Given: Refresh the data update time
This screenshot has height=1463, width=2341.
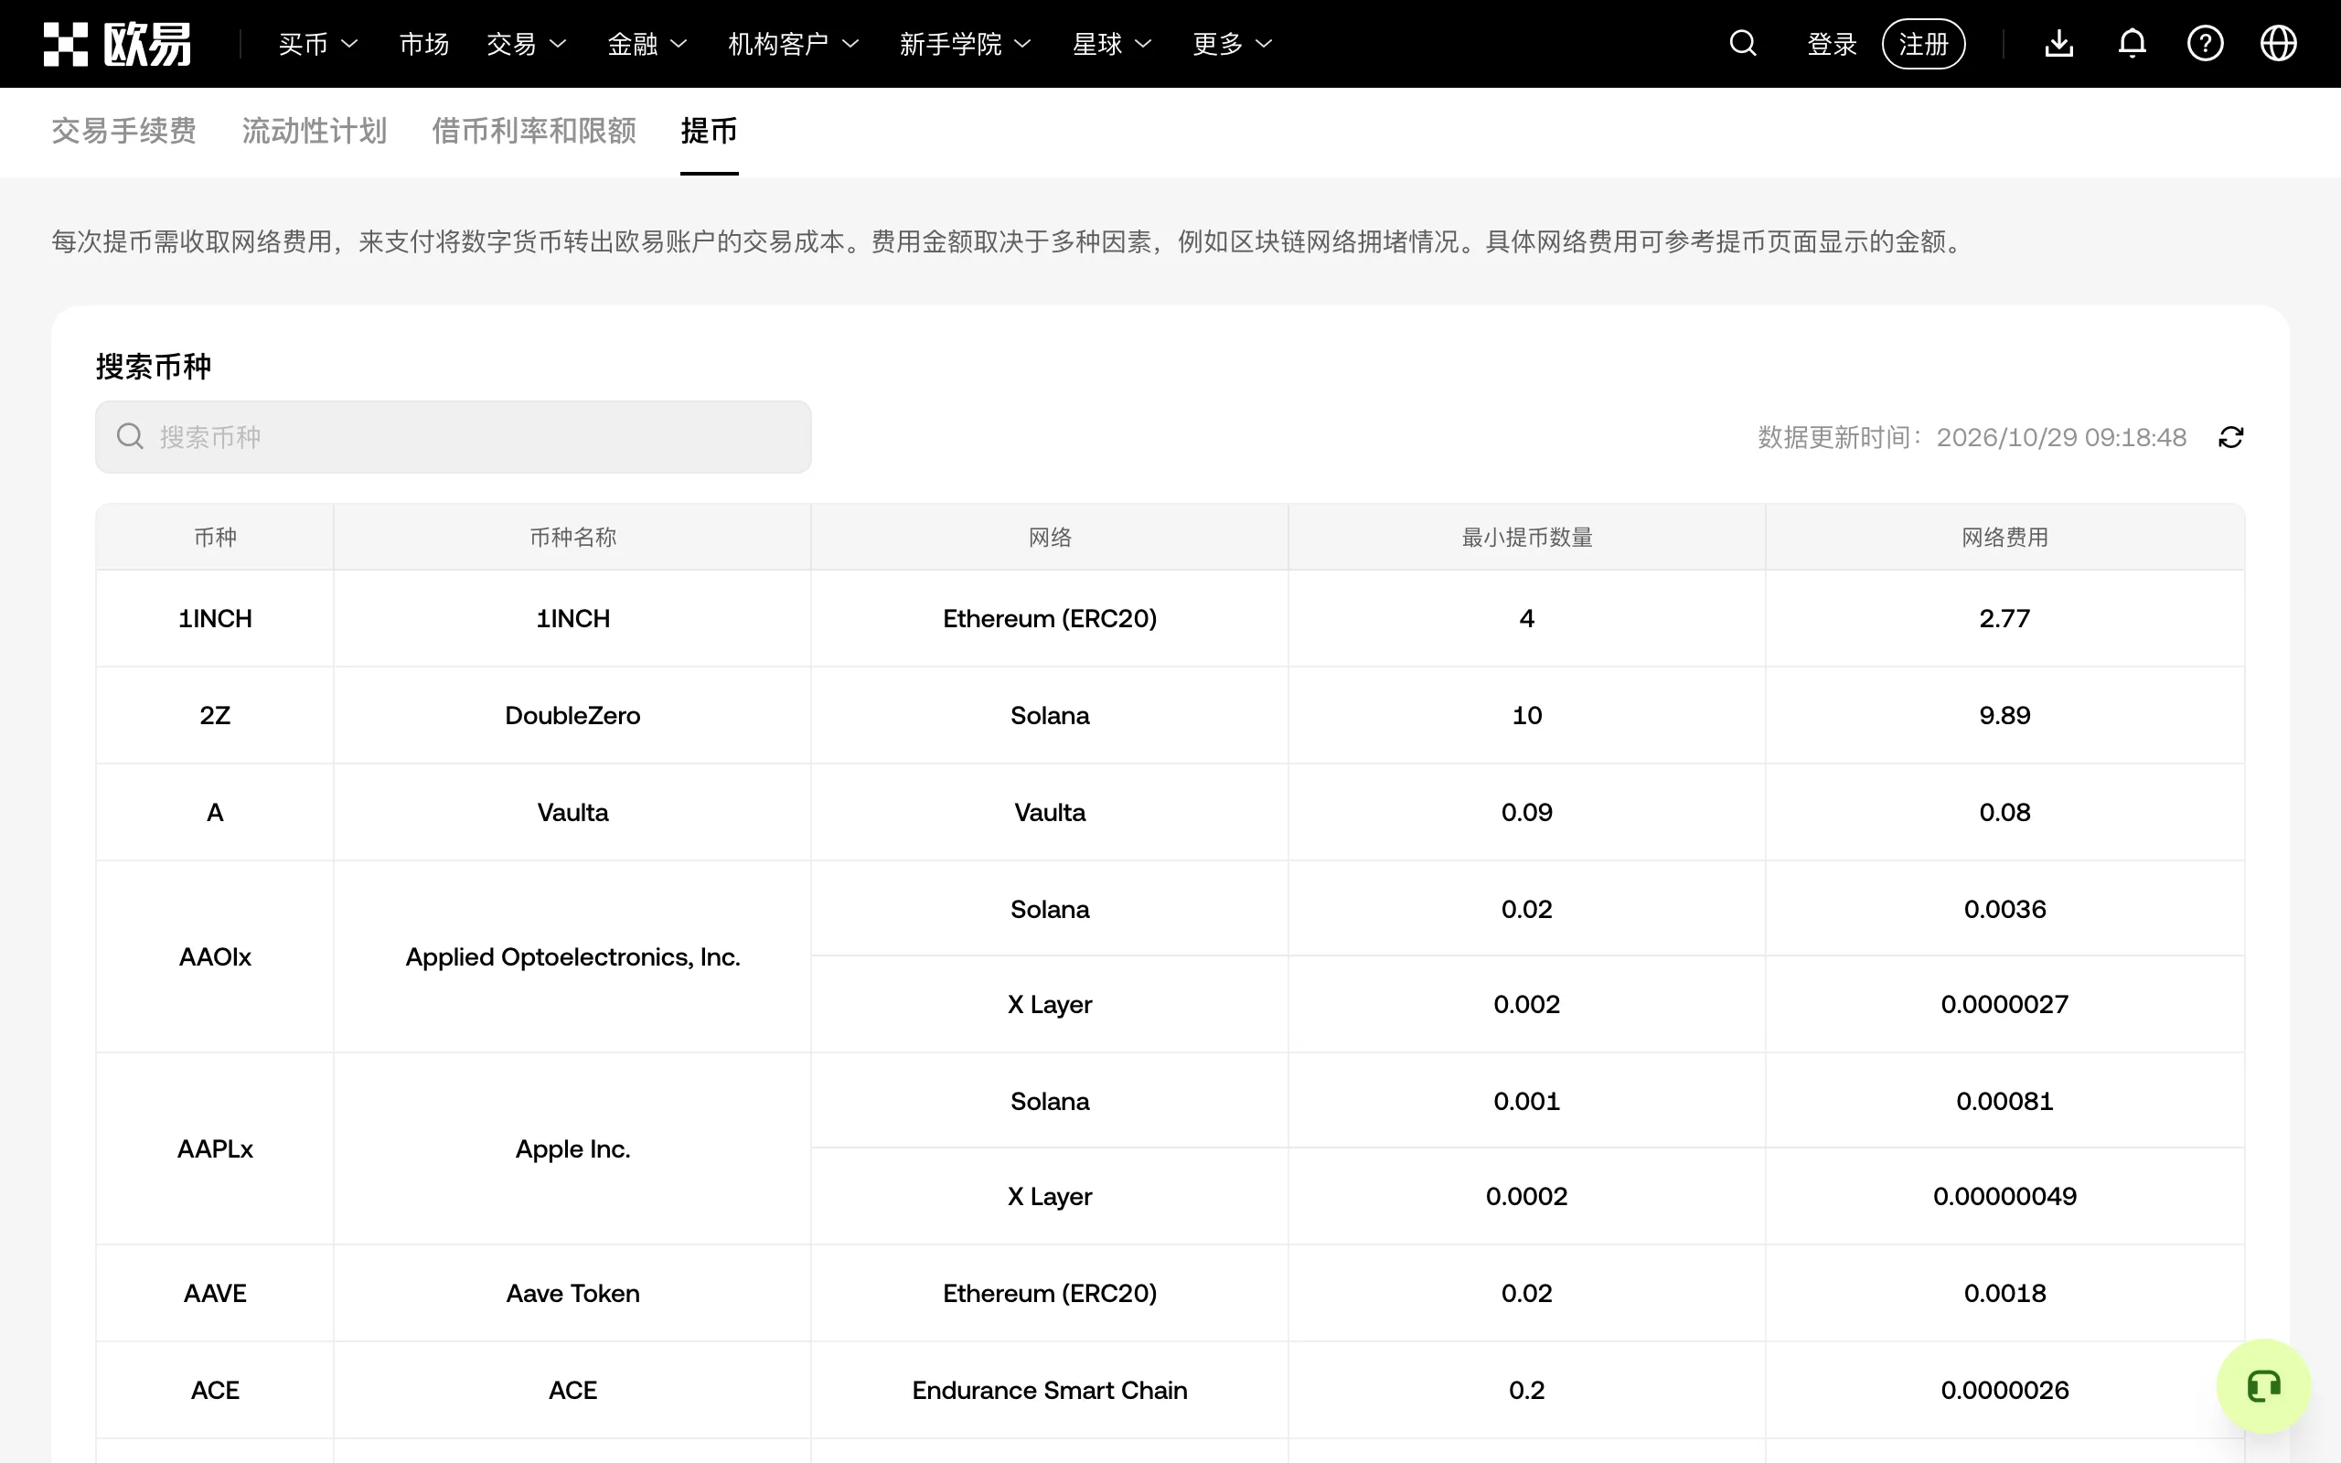Looking at the screenshot, I should 2230,437.
